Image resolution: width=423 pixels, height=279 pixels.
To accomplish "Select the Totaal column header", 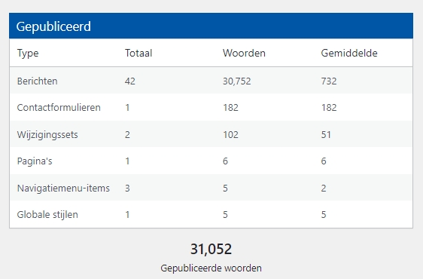I will point(138,53).
